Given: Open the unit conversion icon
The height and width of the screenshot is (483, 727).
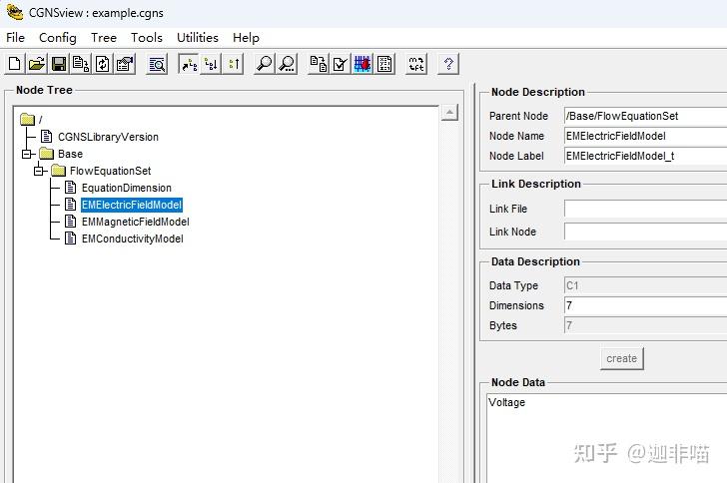Looking at the screenshot, I should click(416, 64).
